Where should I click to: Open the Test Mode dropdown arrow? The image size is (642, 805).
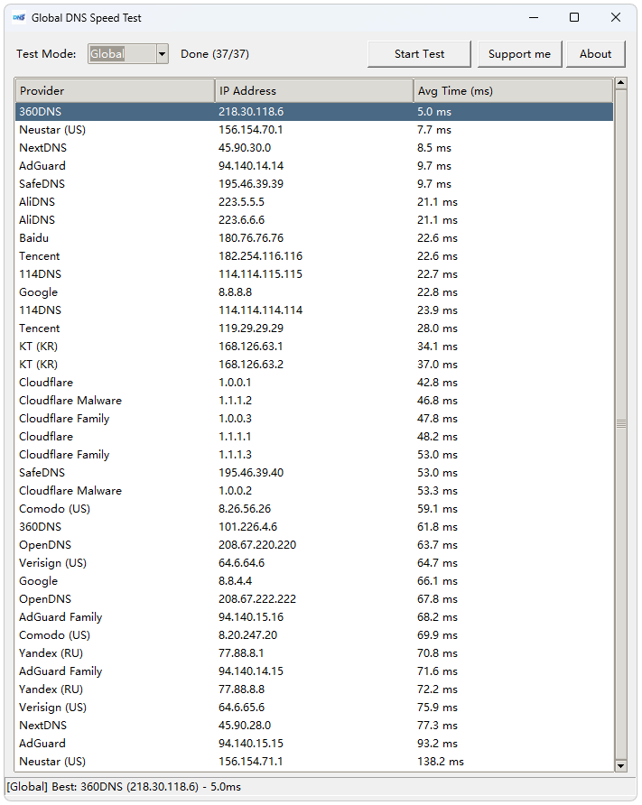(163, 54)
